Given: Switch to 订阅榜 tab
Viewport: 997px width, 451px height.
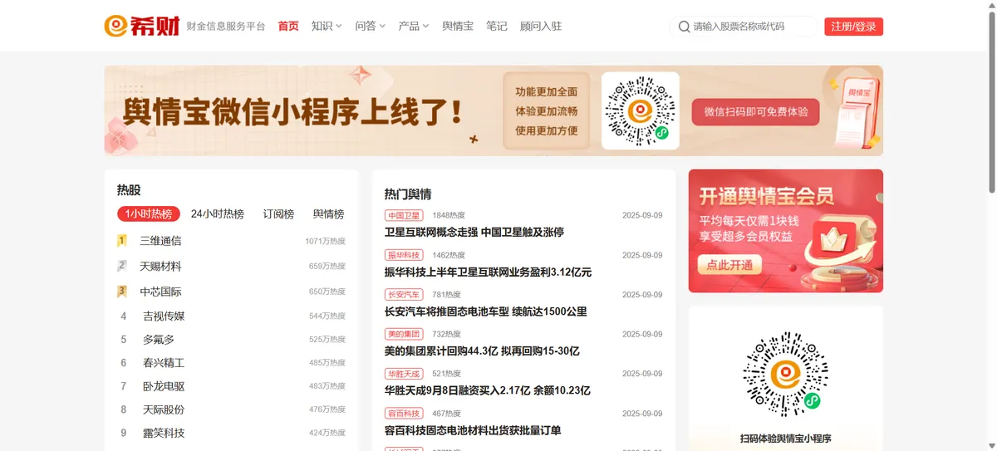Looking at the screenshot, I should click(x=278, y=213).
